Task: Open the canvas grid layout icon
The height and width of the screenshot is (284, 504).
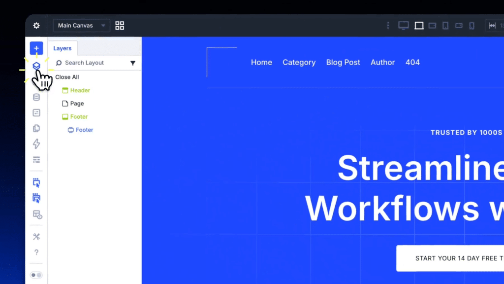Action: pos(119,25)
